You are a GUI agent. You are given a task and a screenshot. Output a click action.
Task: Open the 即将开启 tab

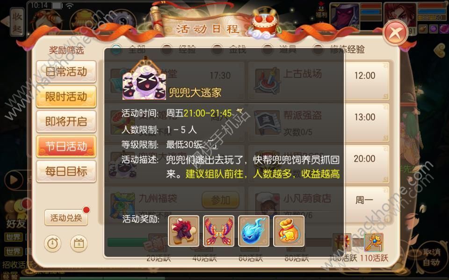point(66,121)
